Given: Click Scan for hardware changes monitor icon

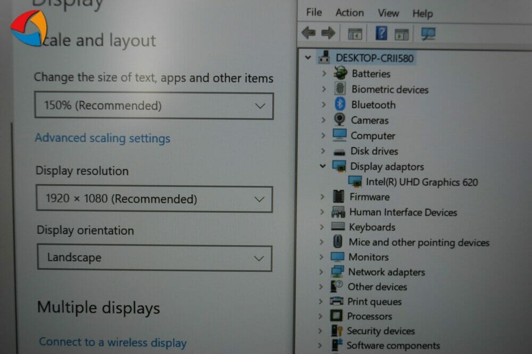Looking at the screenshot, I should coord(428,34).
